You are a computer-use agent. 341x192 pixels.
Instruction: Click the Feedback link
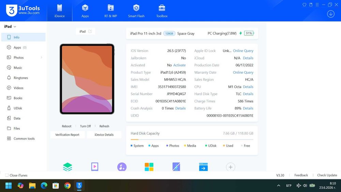301,175
